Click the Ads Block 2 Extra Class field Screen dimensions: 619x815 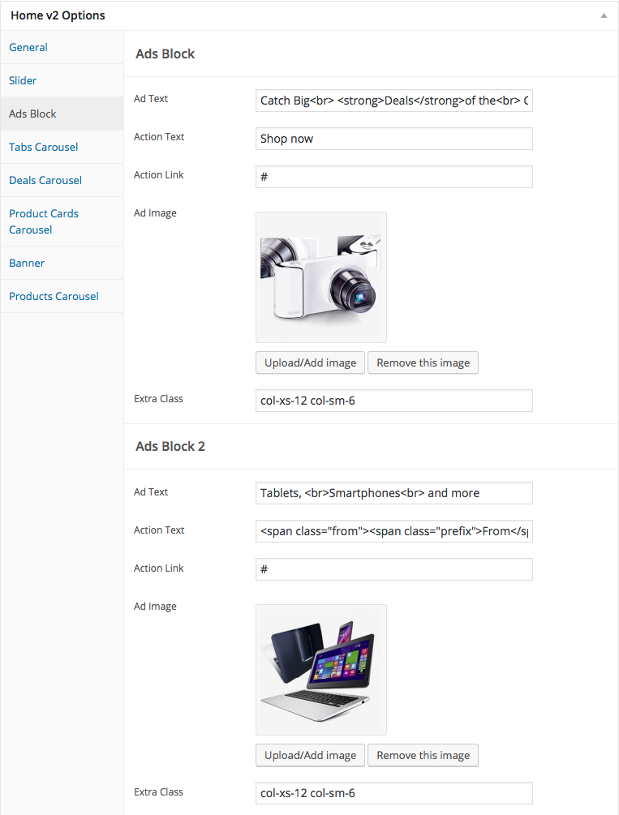pos(393,793)
